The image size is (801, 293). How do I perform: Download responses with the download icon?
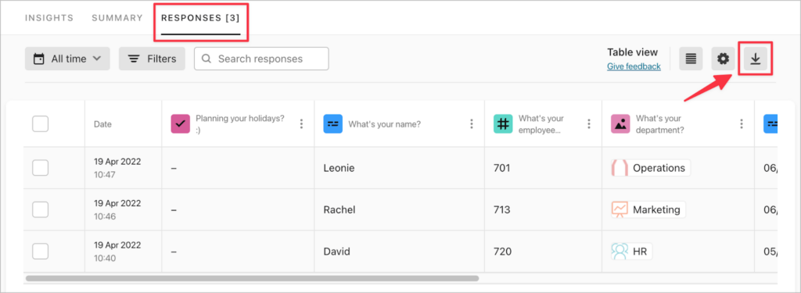[x=756, y=59]
